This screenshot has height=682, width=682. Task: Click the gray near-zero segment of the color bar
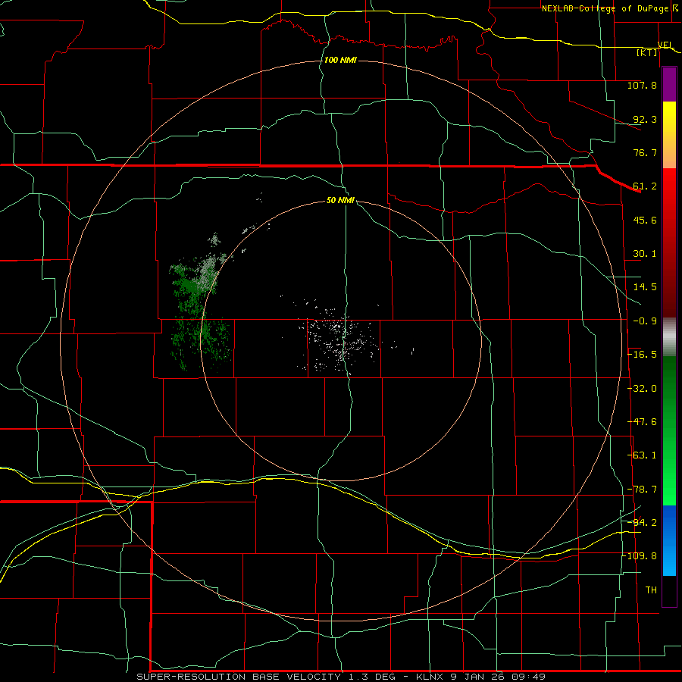[x=669, y=337]
